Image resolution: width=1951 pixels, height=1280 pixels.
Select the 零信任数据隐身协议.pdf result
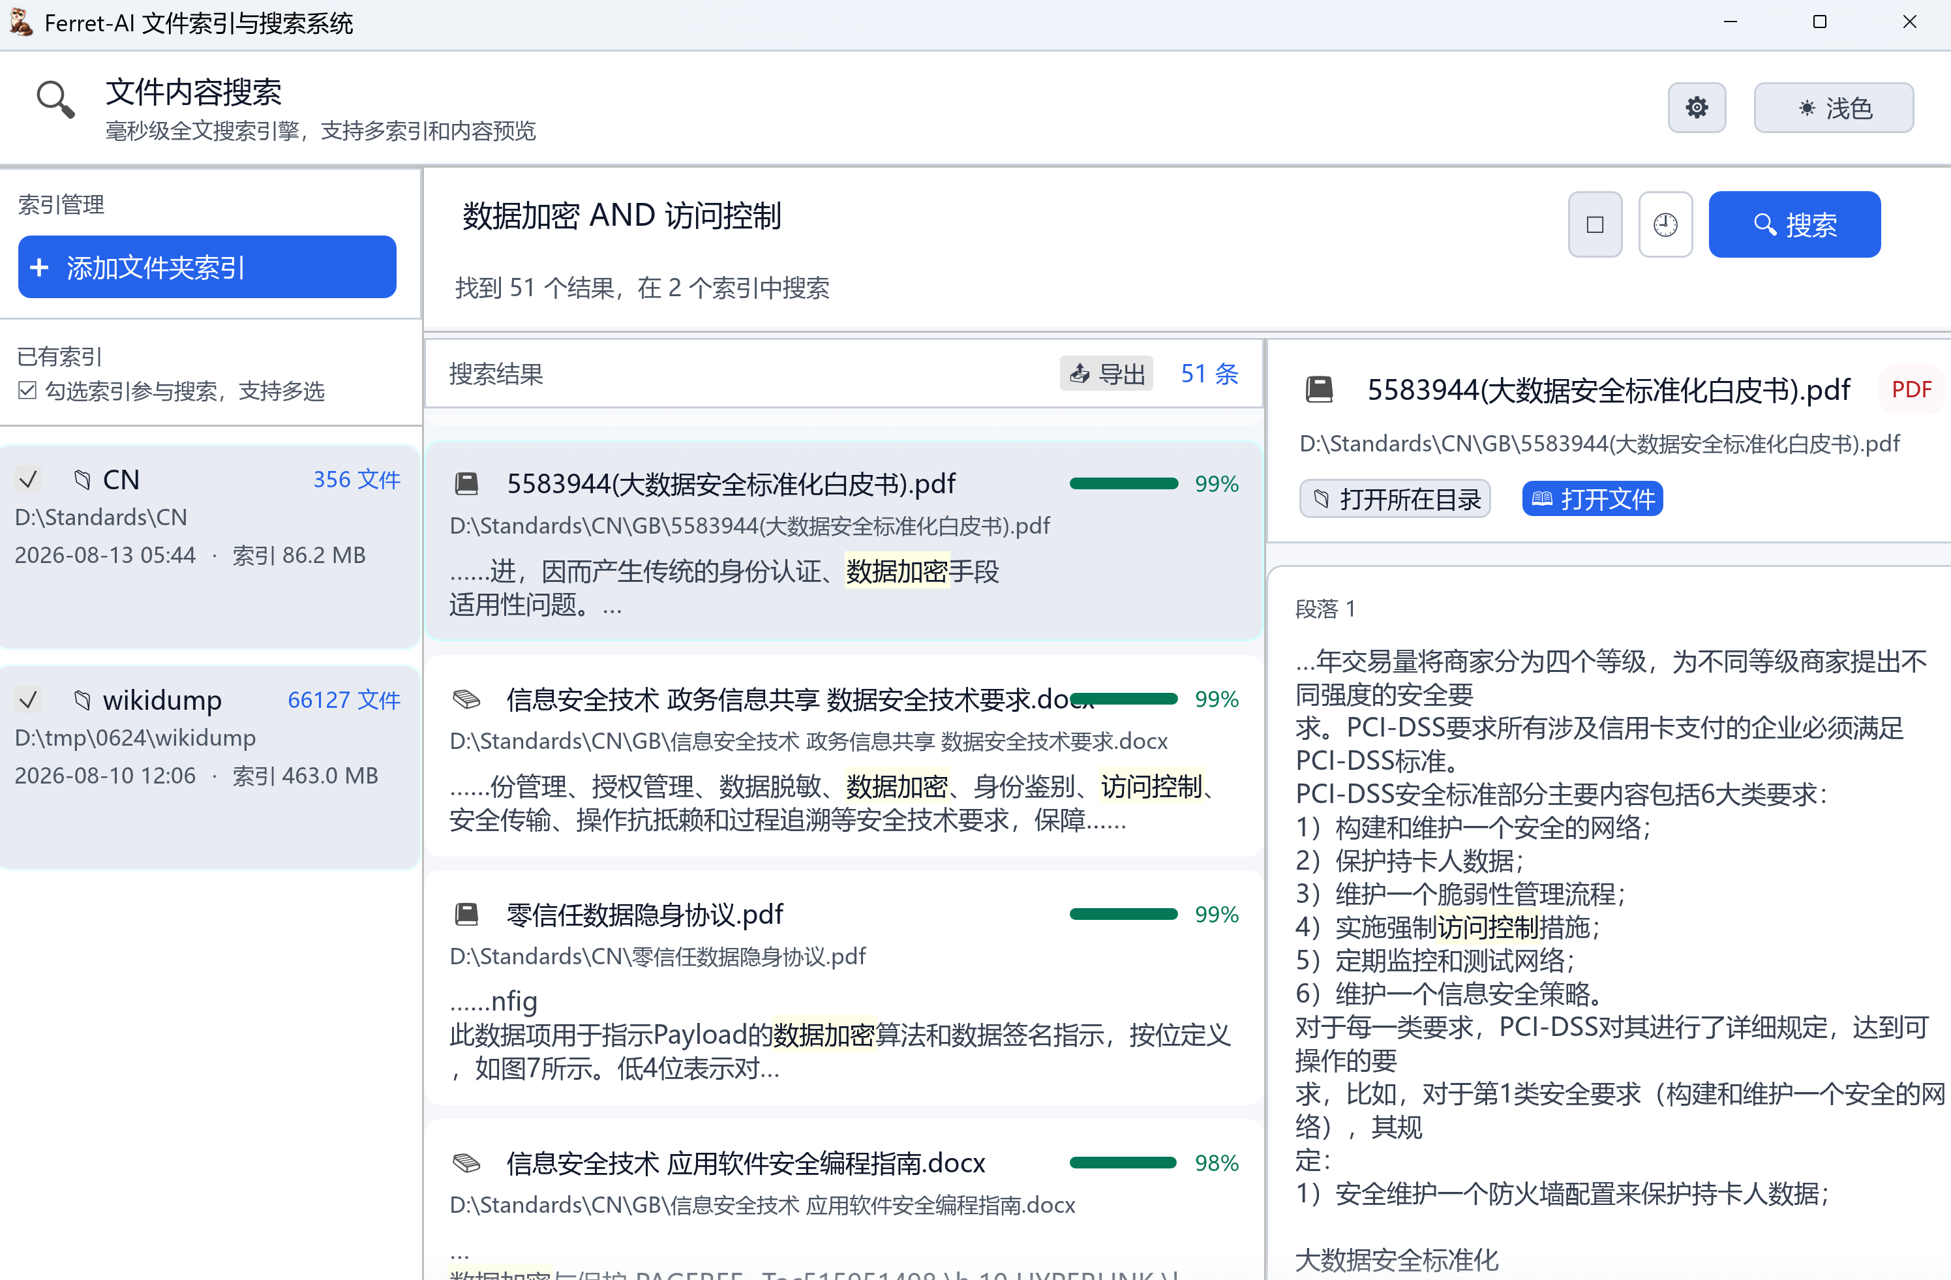point(843,988)
